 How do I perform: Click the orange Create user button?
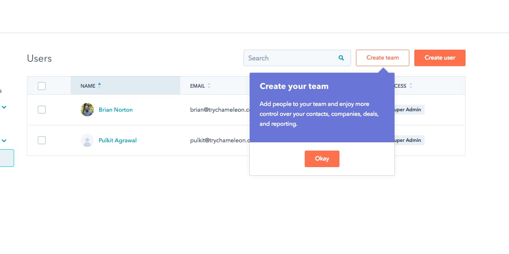[x=440, y=58]
